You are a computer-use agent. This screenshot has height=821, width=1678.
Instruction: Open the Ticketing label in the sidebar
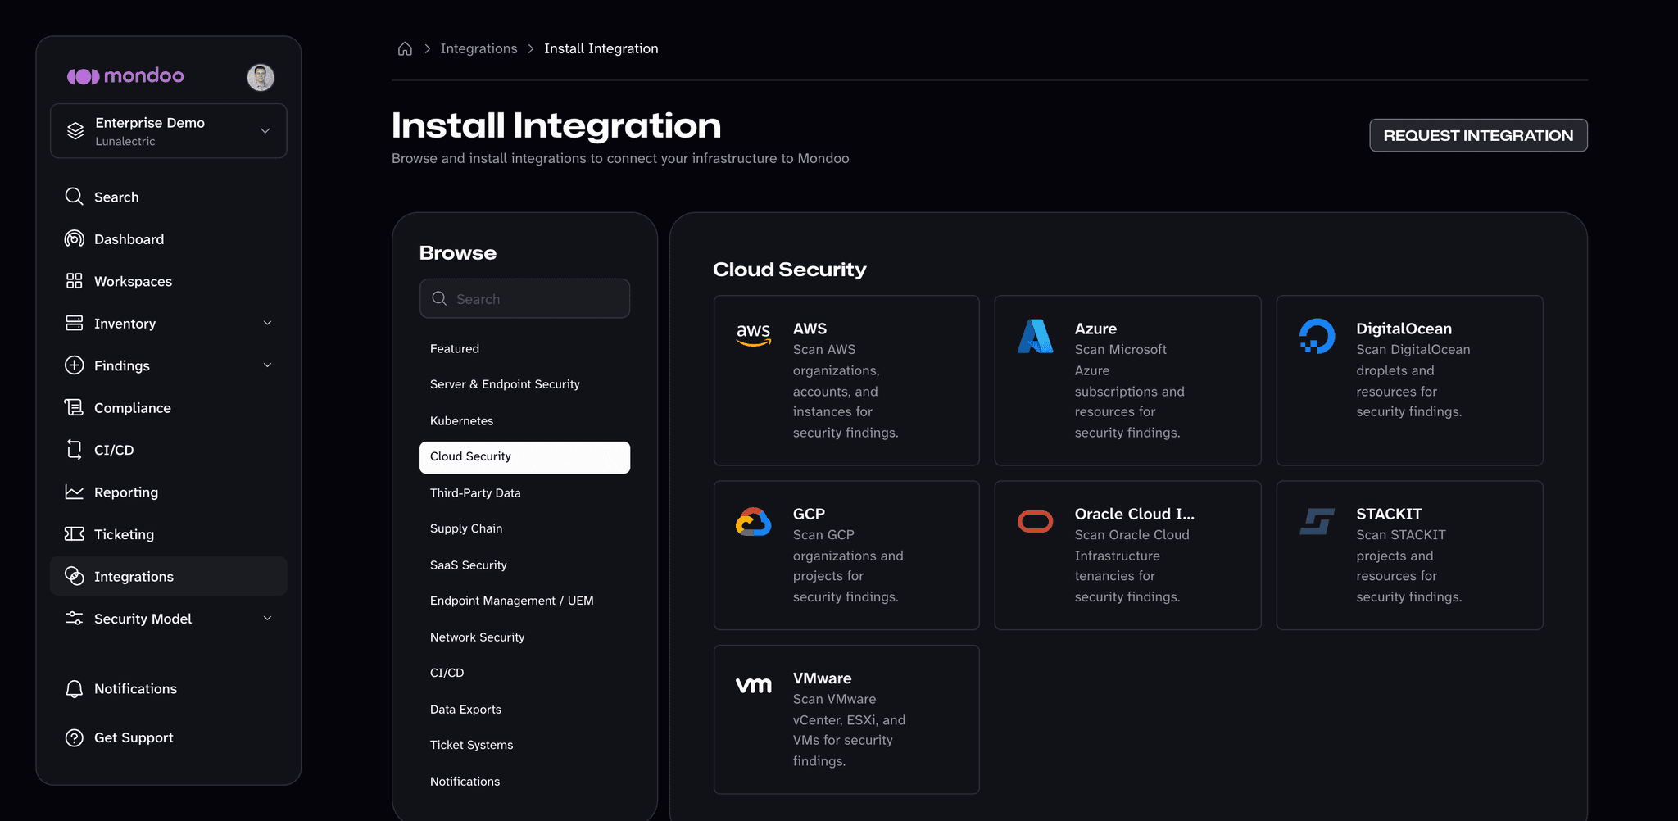[124, 534]
